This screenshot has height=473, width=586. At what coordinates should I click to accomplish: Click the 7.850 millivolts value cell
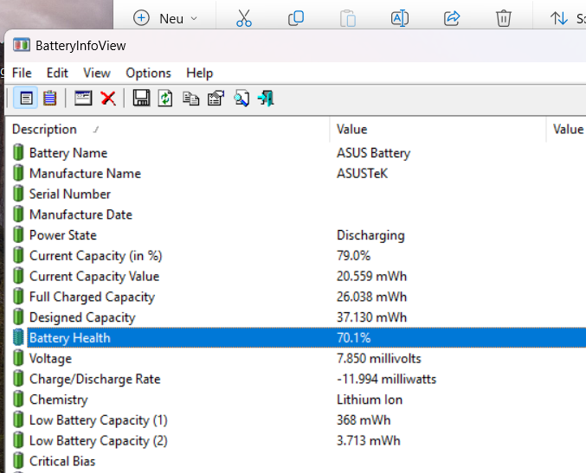(378, 358)
